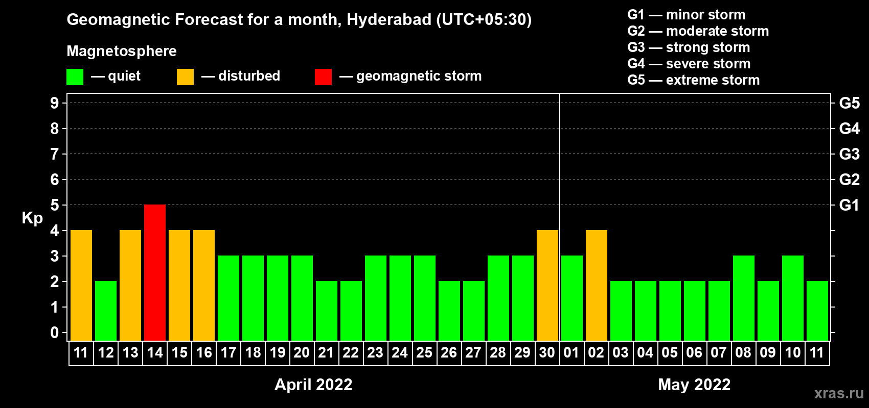This screenshot has height=408, width=869.
Task: Select the green bar above April 12
Action: 106,311
